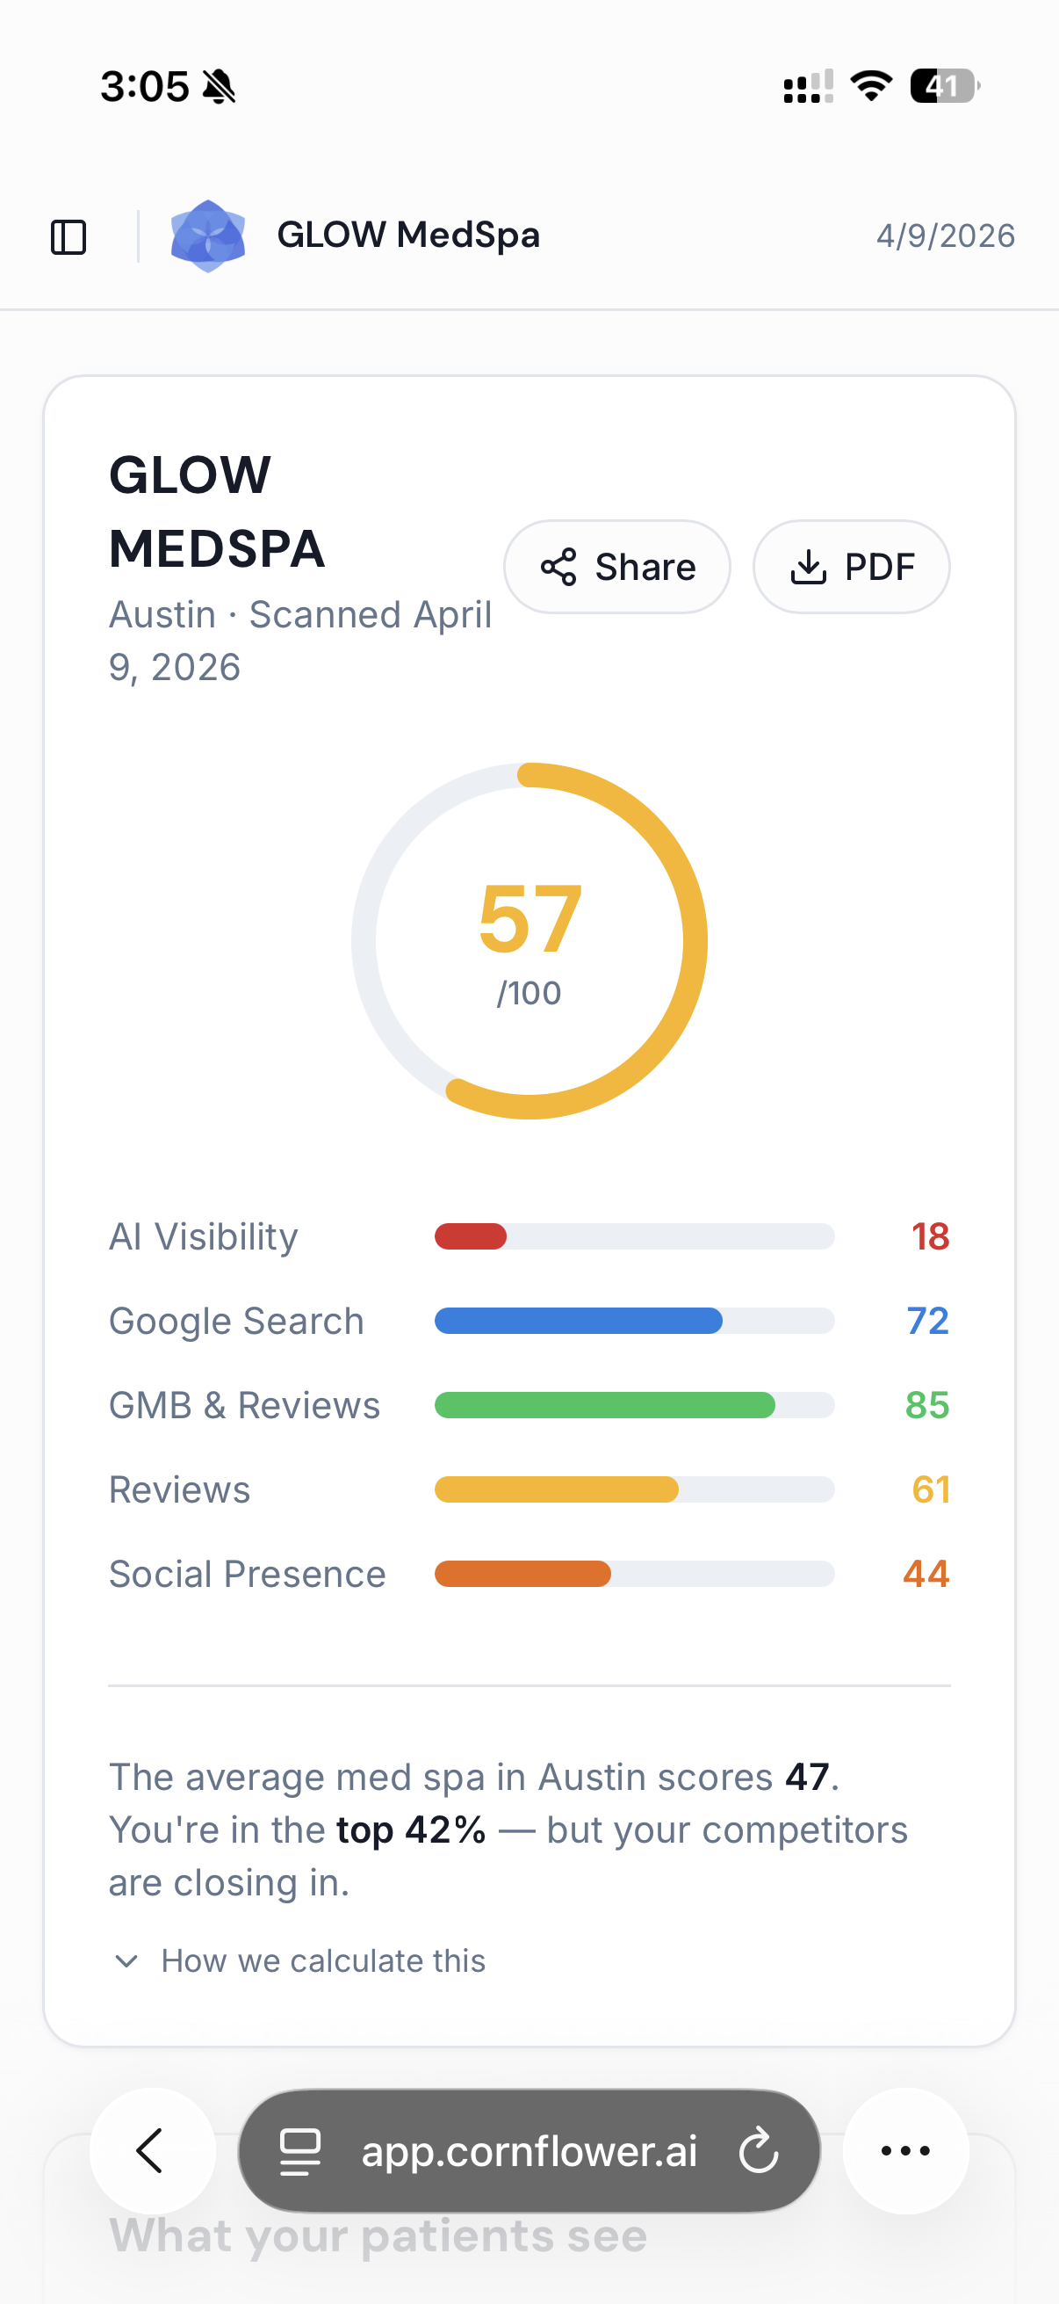Viewport: 1059px width, 2304px height.
Task: Open the sidebar panel icon top left
Action: coord(70,237)
